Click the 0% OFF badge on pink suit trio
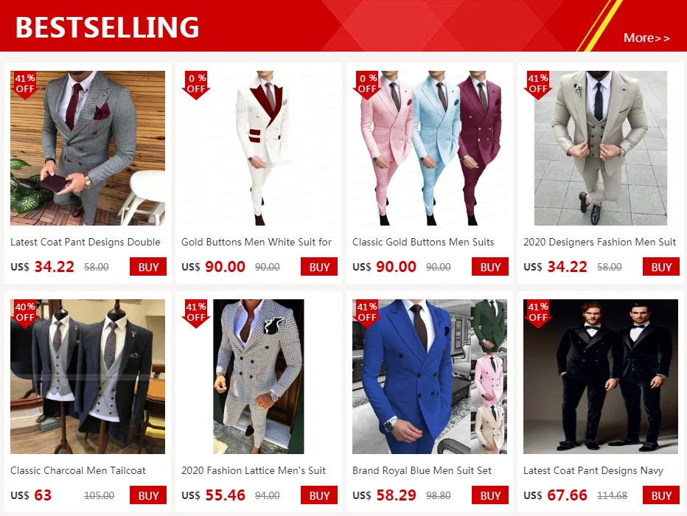 pyautogui.click(x=367, y=85)
